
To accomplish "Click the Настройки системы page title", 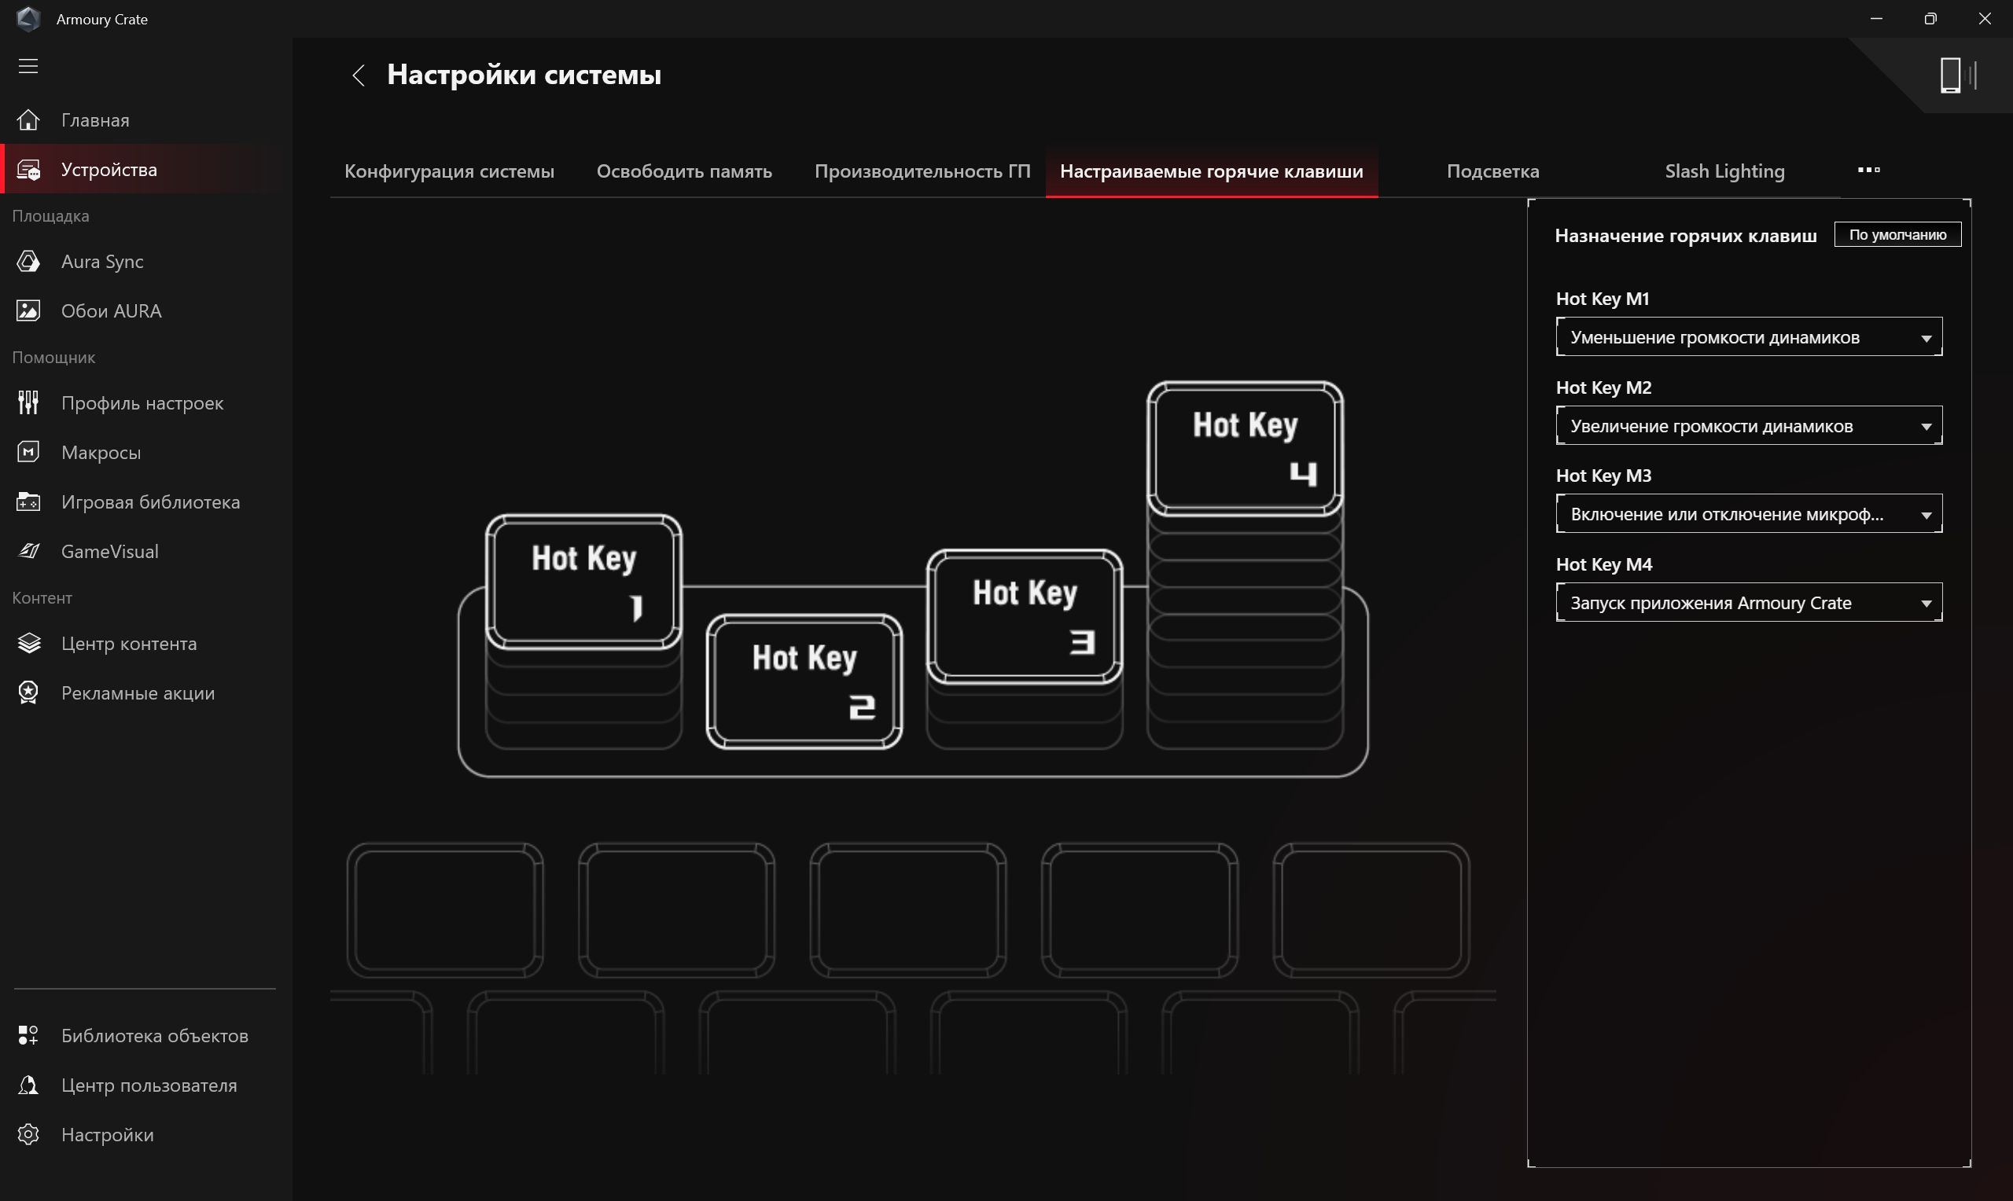I will point(524,75).
